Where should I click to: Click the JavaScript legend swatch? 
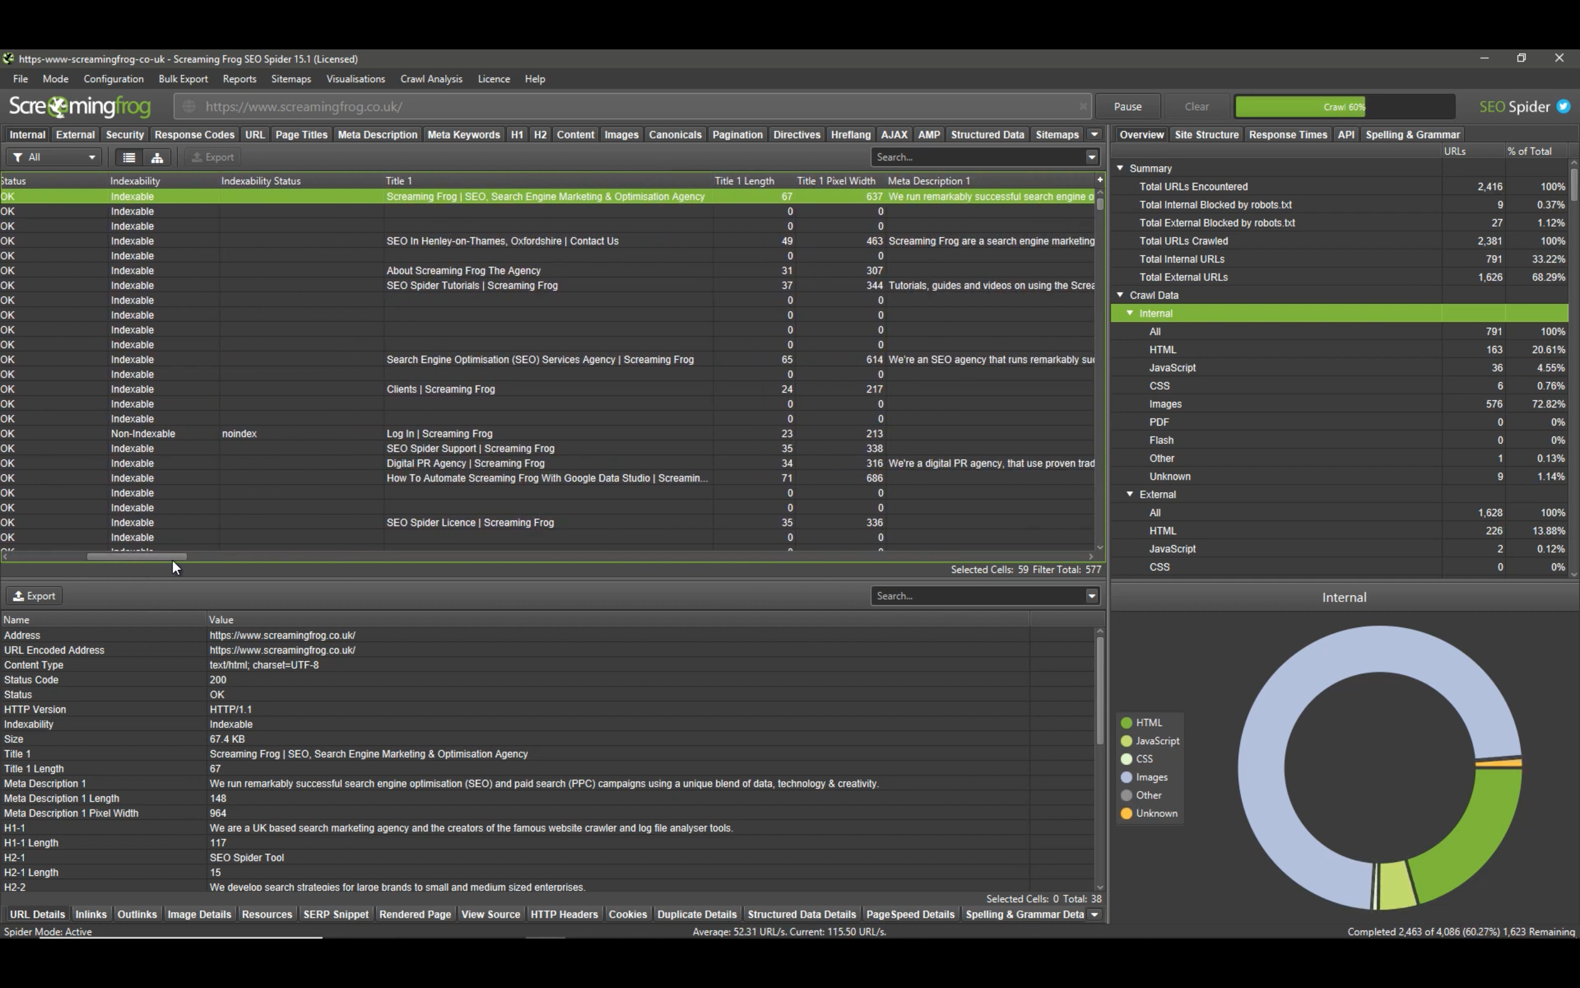[x=1126, y=741]
